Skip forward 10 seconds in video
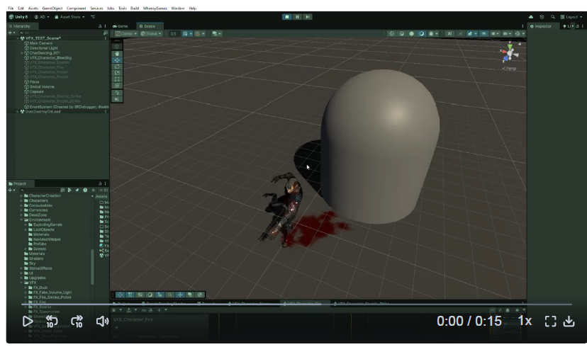 pyautogui.click(x=77, y=322)
